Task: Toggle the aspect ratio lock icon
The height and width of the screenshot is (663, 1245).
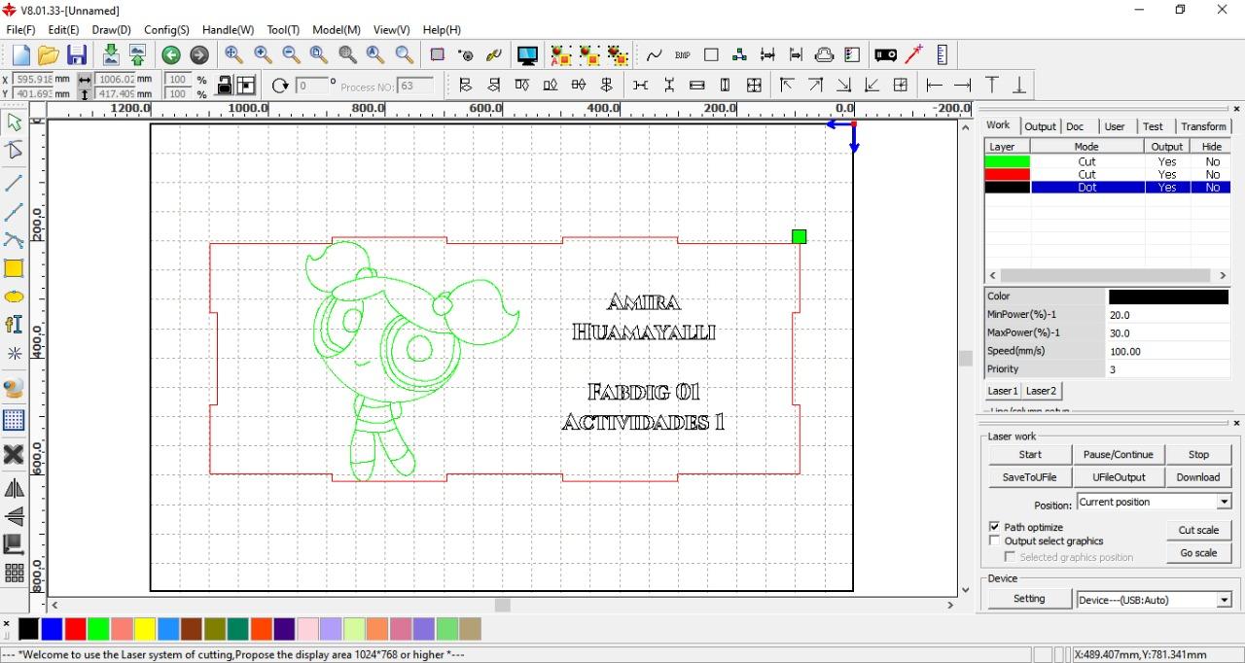Action: (224, 85)
